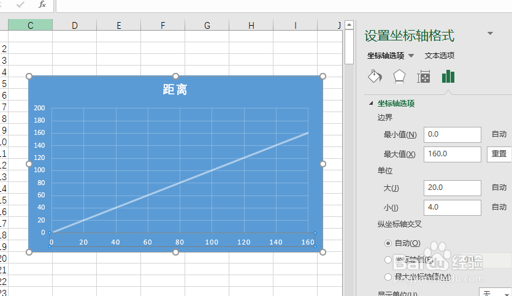
Task: Select the 坐标轴值(E) radio button
Action: coord(388,260)
